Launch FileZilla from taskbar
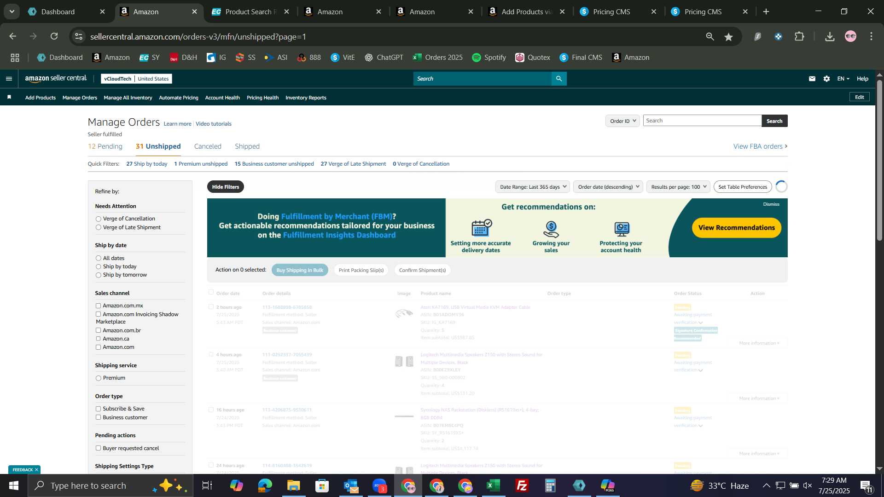The width and height of the screenshot is (884, 497). click(x=522, y=485)
